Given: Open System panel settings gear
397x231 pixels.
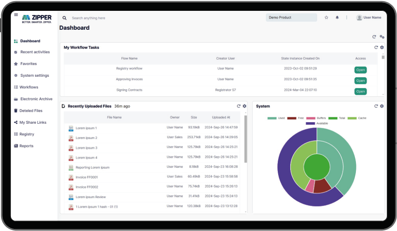Looking at the screenshot, I should [x=382, y=106].
